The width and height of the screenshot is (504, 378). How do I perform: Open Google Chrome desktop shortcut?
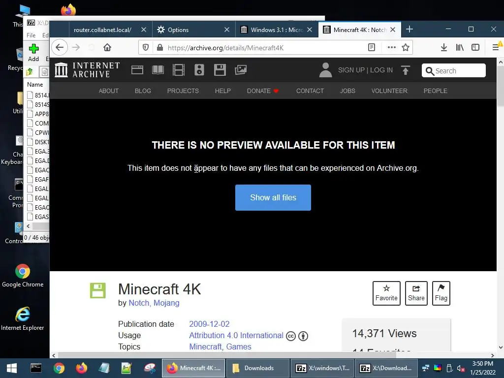pyautogui.click(x=23, y=276)
